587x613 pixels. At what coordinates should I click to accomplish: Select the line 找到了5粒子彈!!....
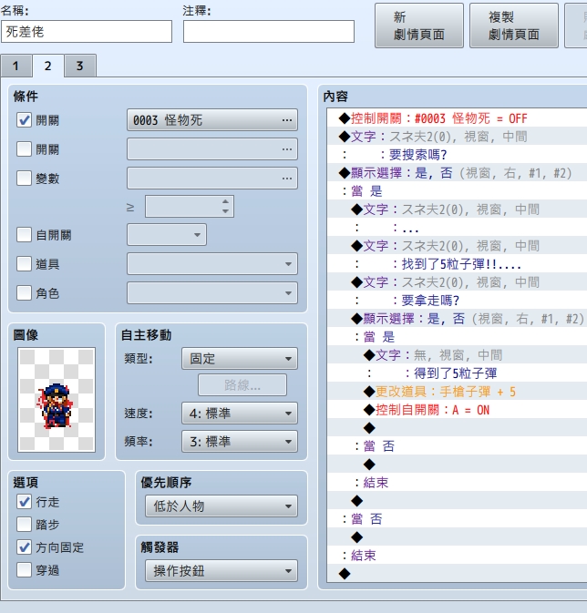(457, 264)
